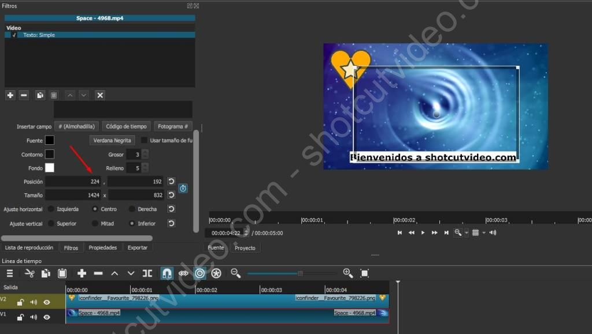Image resolution: width=592 pixels, height=334 pixels.
Task: Open the Exportar tab
Action: (x=138, y=247)
